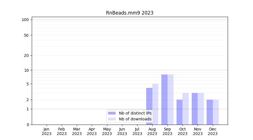
Task: Select the Sep 2023 downloads bar
Action: point(170,99)
